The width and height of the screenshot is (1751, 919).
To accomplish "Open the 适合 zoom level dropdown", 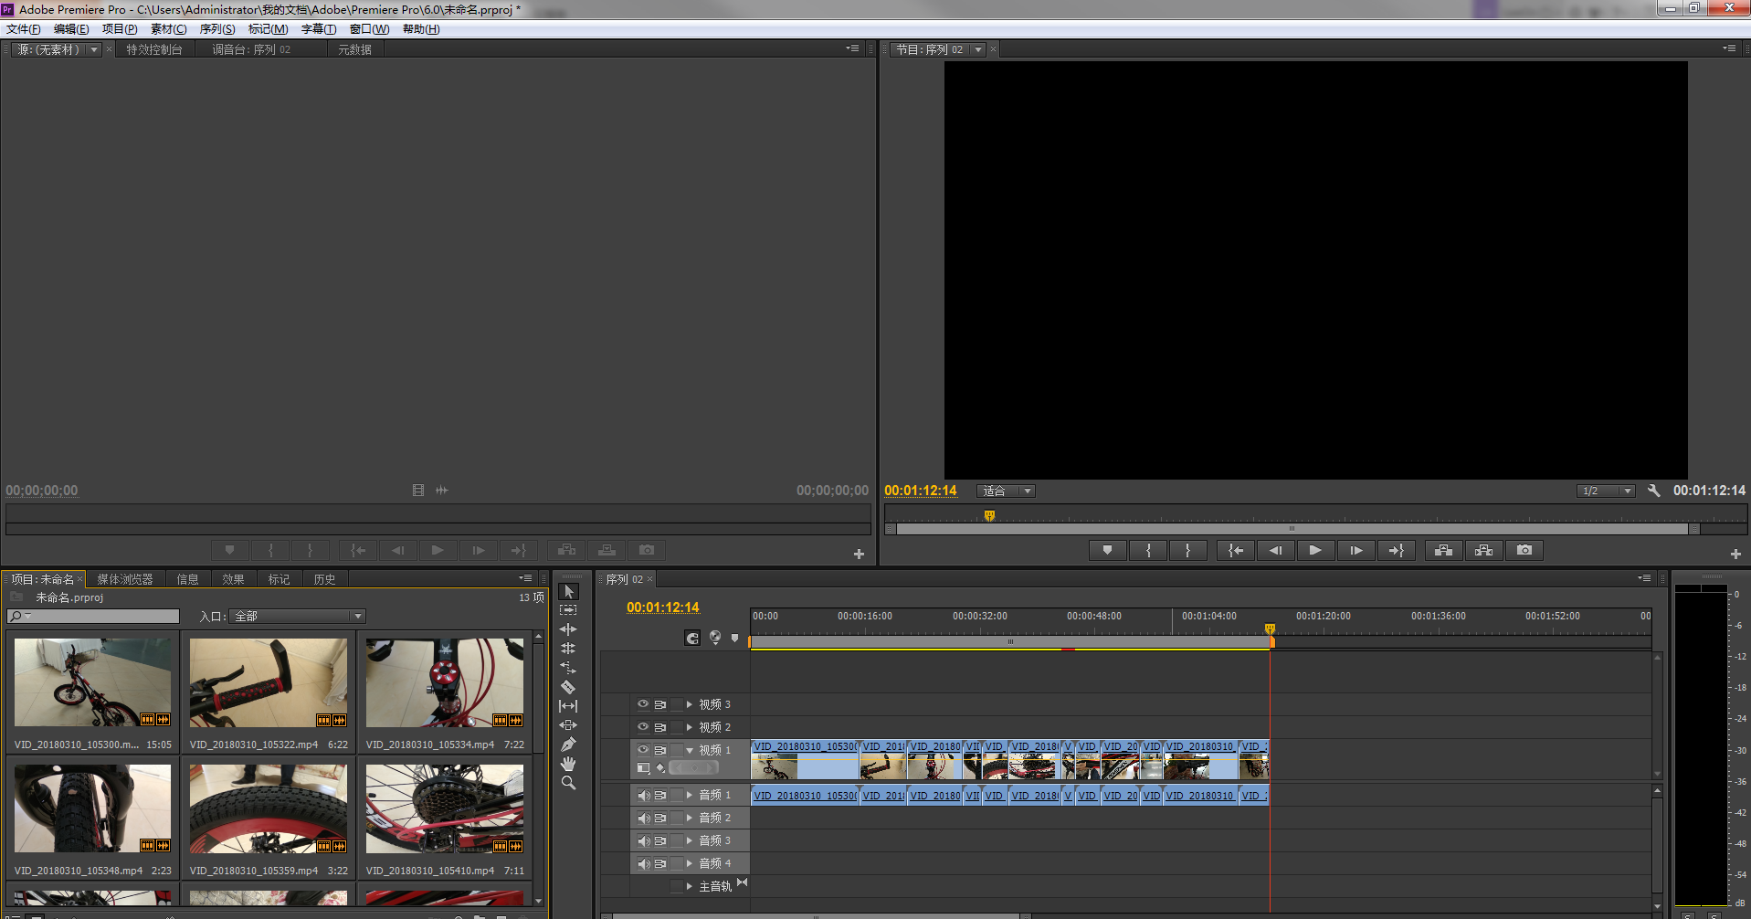I will [x=1006, y=491].
